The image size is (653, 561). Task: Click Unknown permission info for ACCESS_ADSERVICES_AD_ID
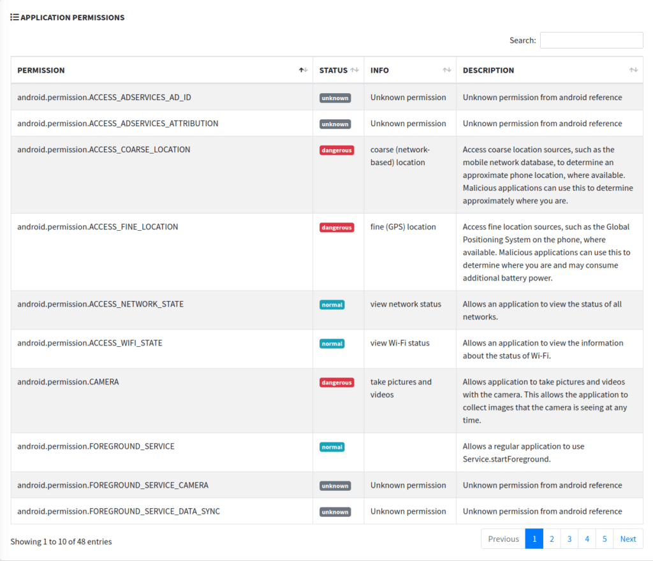click(408, 98)
